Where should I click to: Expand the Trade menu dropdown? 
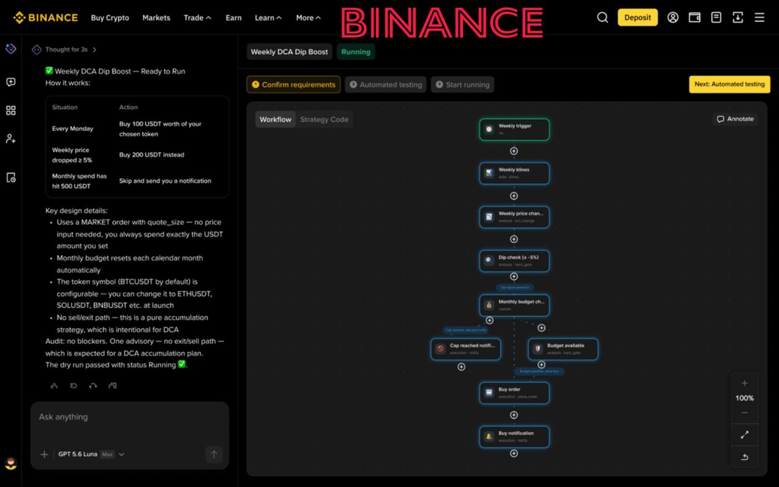pos(197,18)
